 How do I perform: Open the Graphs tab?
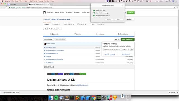(101, 24)
